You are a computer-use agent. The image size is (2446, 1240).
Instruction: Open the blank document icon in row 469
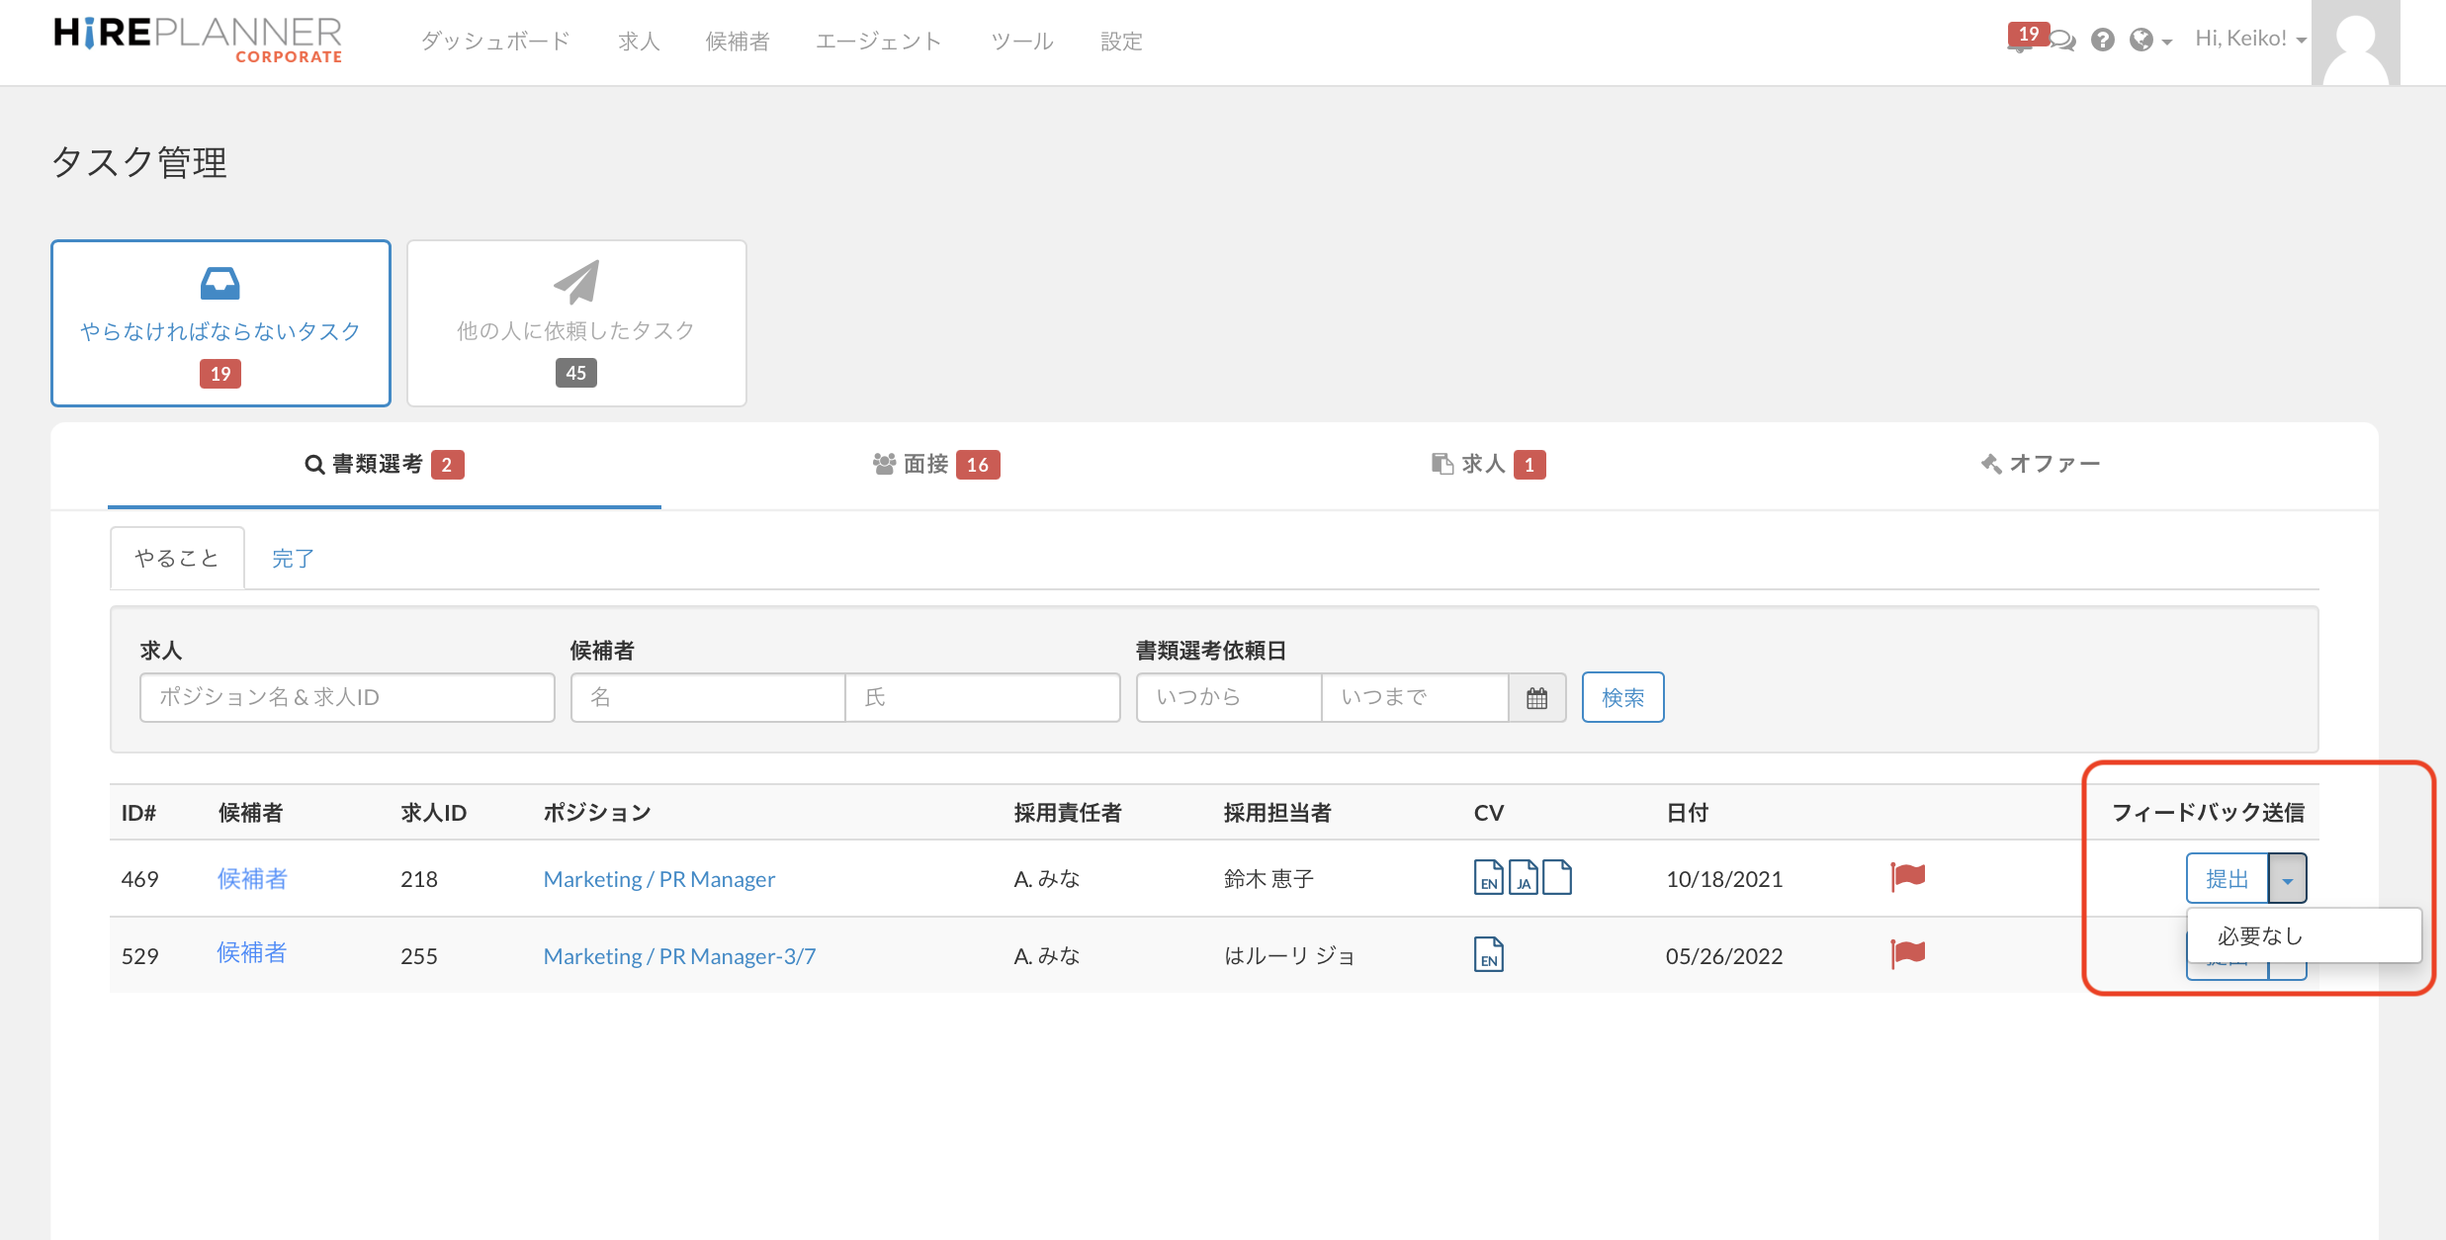[1557, 877]
